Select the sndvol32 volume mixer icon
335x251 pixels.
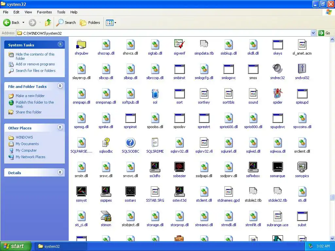coord(302,69)
